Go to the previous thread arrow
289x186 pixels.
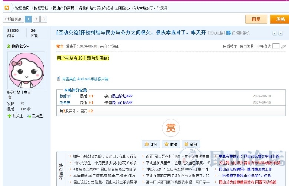(x=275, y=33)
